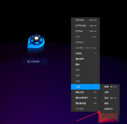Choose 打开文件夹 from the menu

click(x=85, y=26)
